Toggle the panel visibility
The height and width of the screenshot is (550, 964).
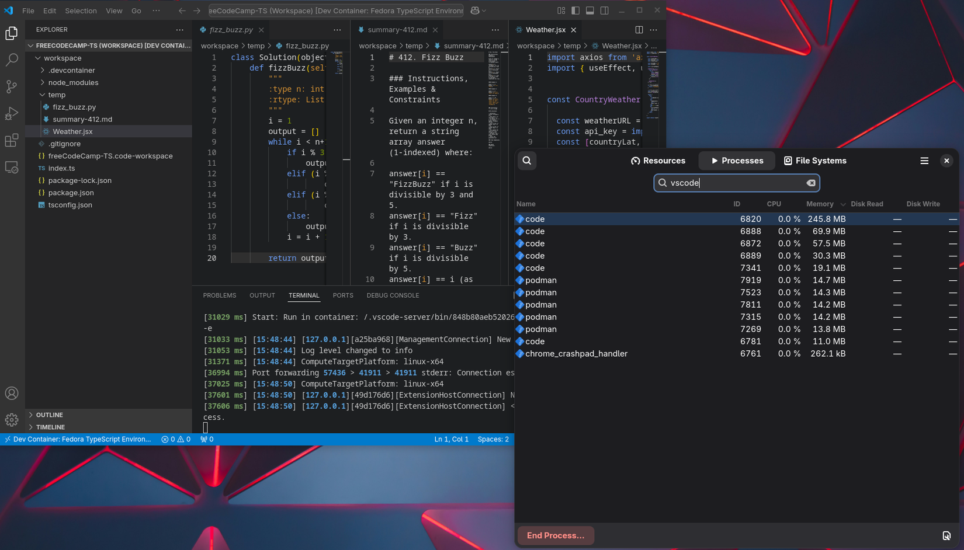click(590, 10)
